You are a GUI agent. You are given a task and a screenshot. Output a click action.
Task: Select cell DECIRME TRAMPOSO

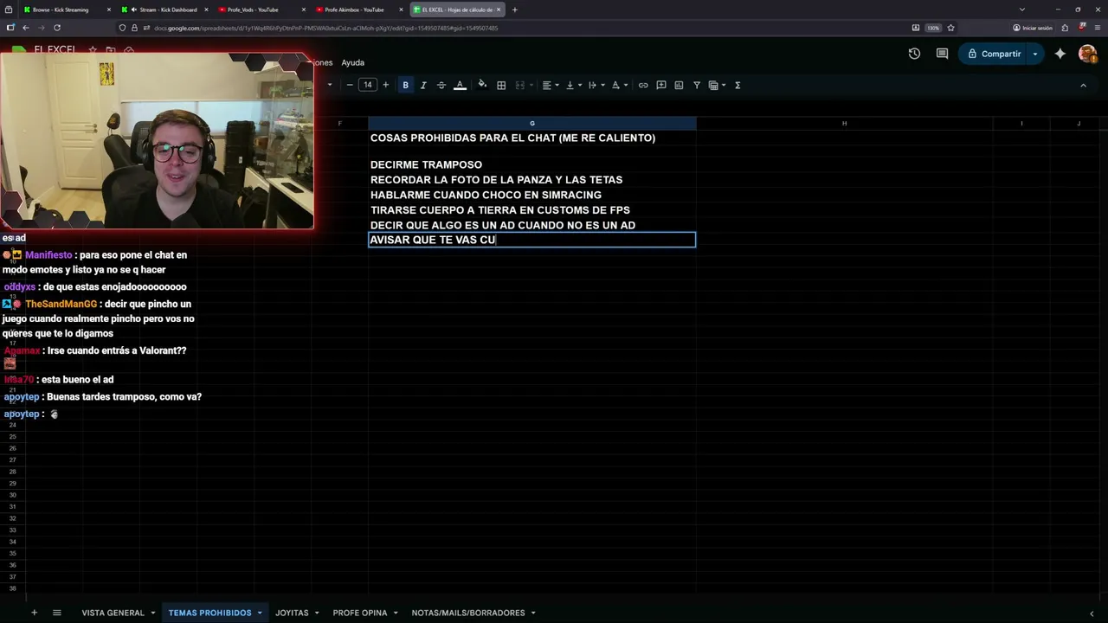point(531,164)
